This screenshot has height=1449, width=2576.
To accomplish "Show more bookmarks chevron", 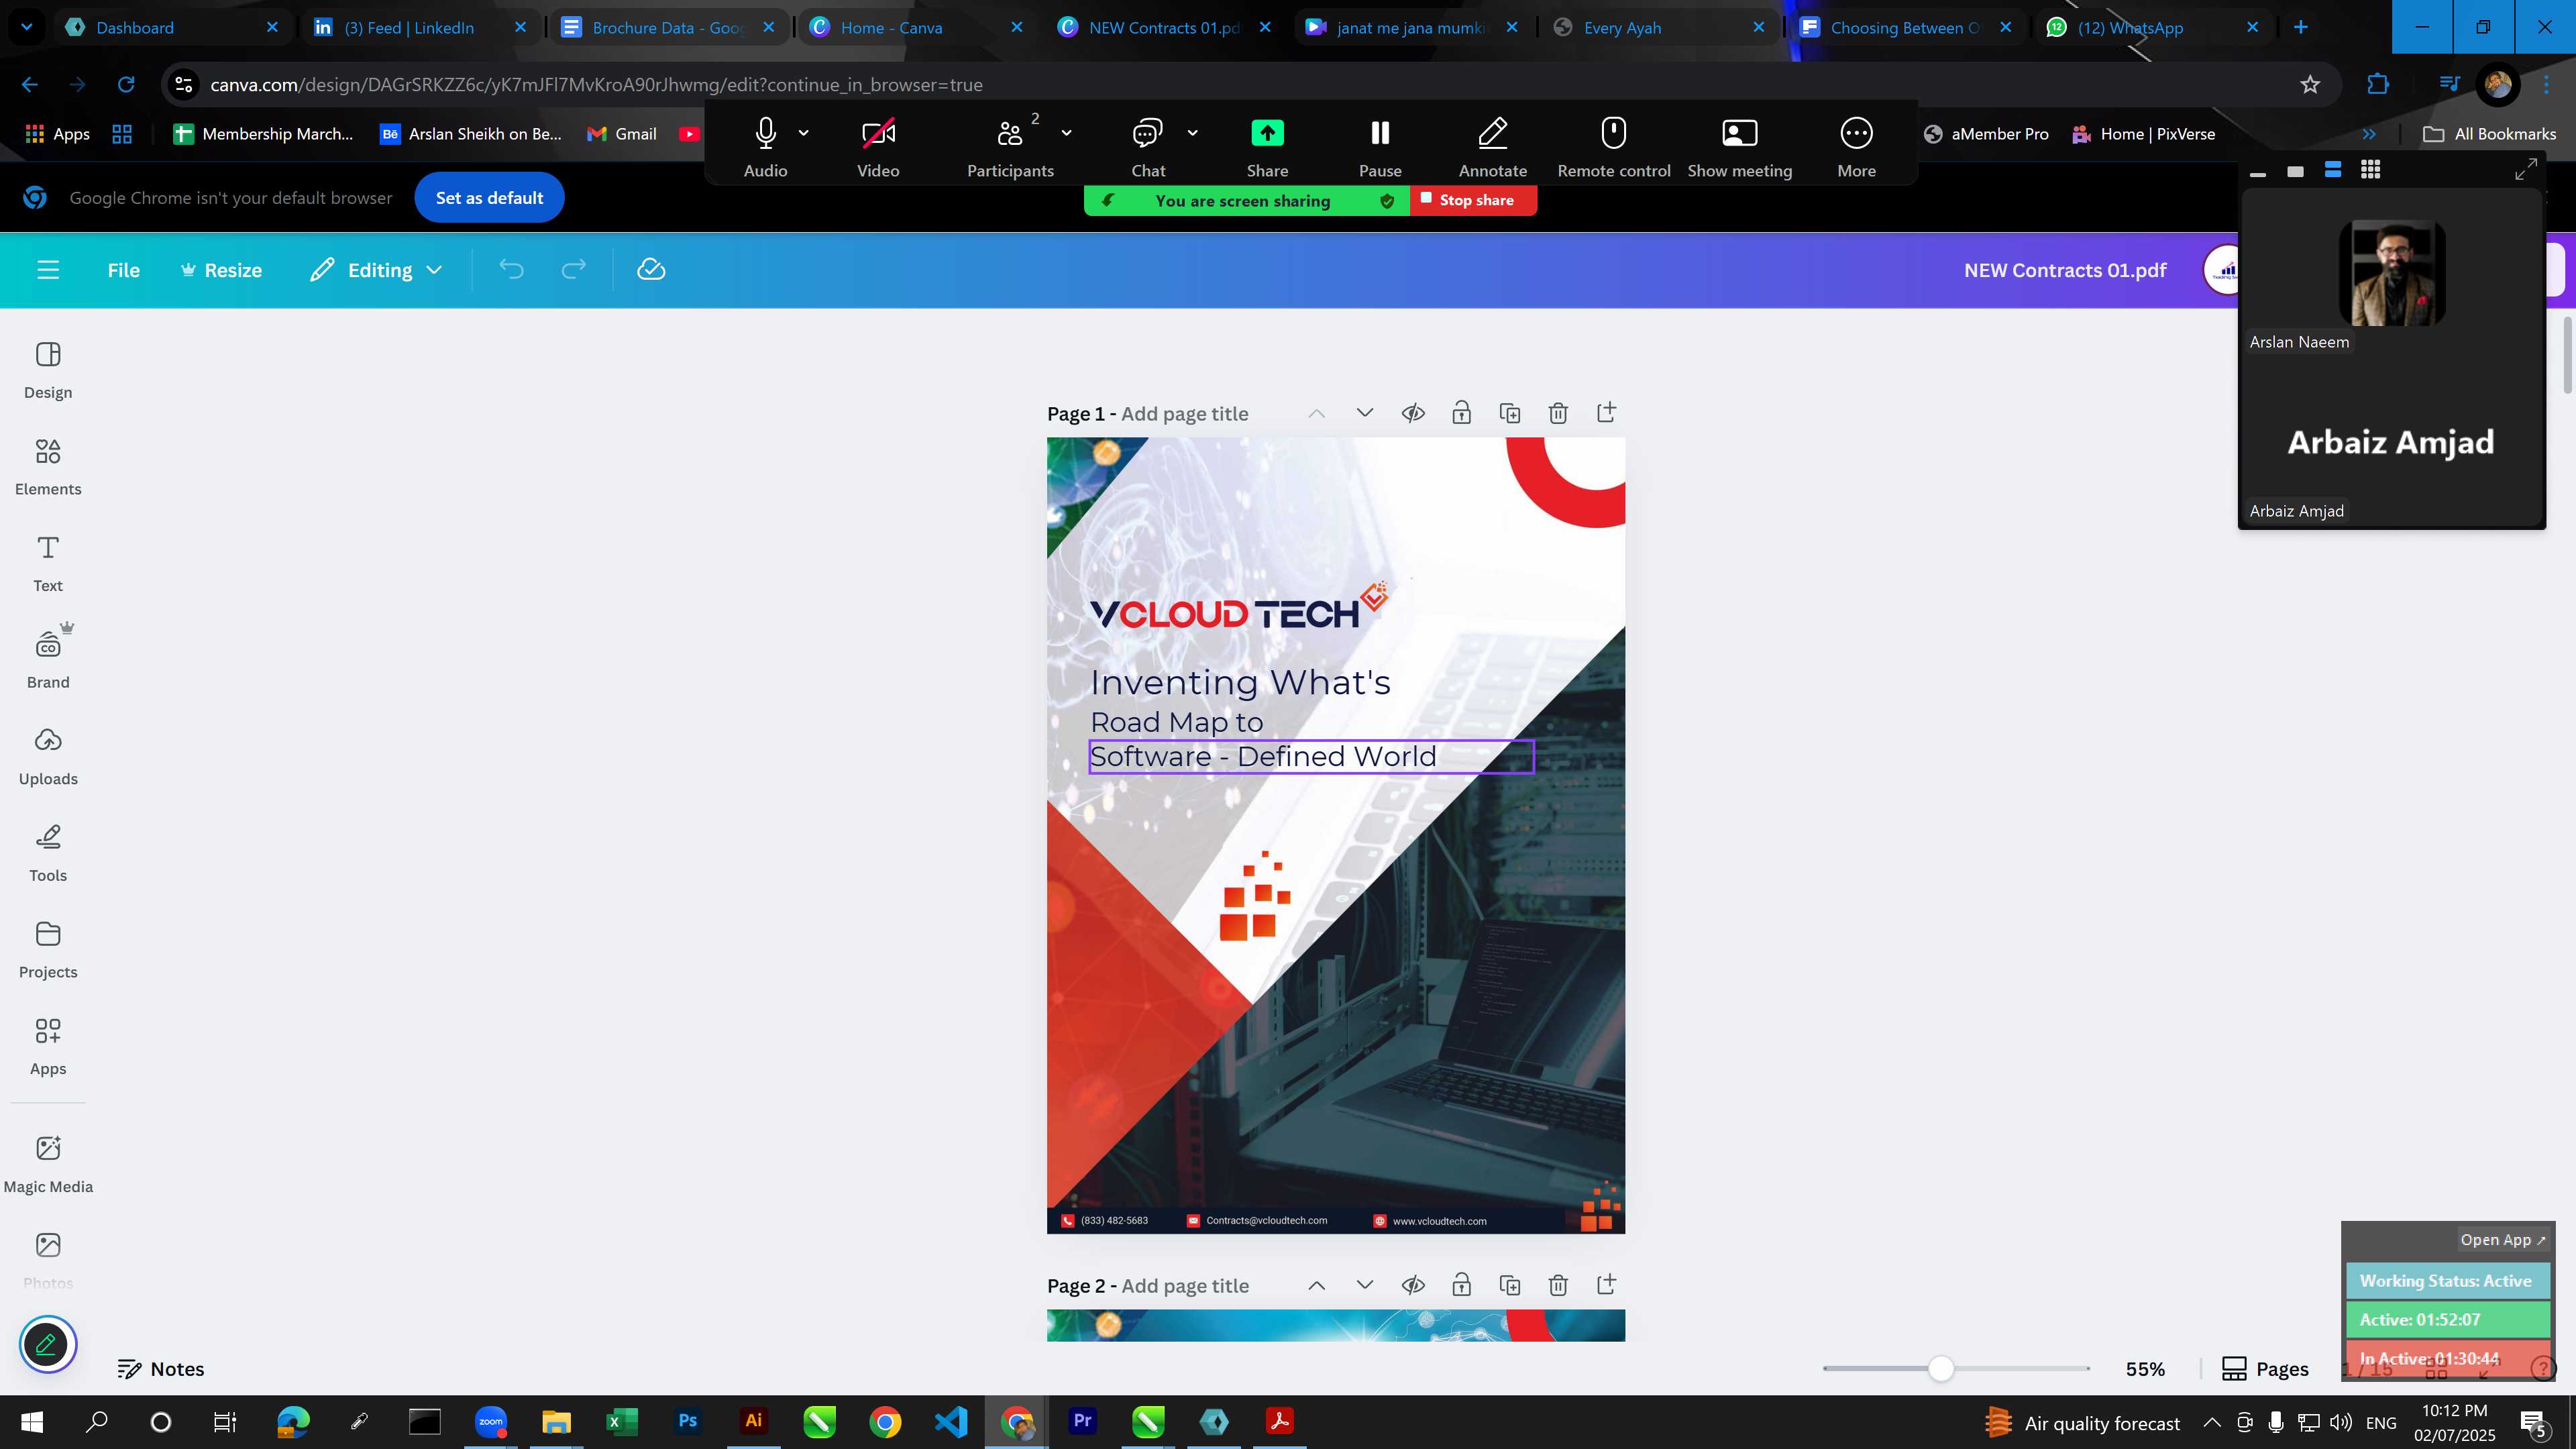I will click(2369, 134).
